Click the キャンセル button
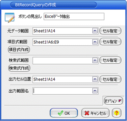The height and width of the screenshot is (121, 127). tap(95, 113)
